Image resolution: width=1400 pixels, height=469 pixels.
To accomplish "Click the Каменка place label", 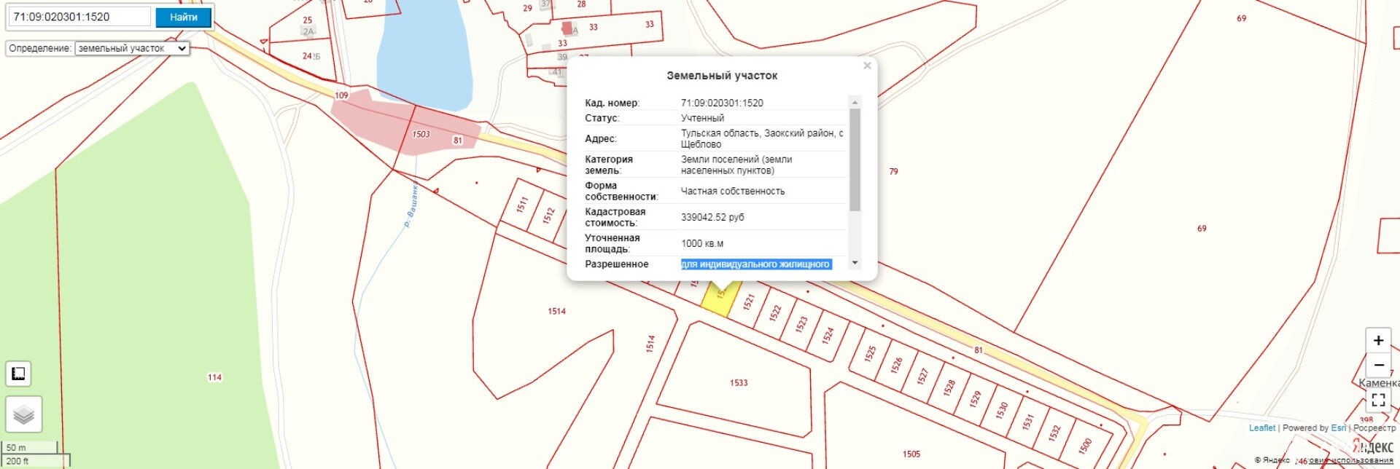I will pyautogui.click(x=1379, y=383).
